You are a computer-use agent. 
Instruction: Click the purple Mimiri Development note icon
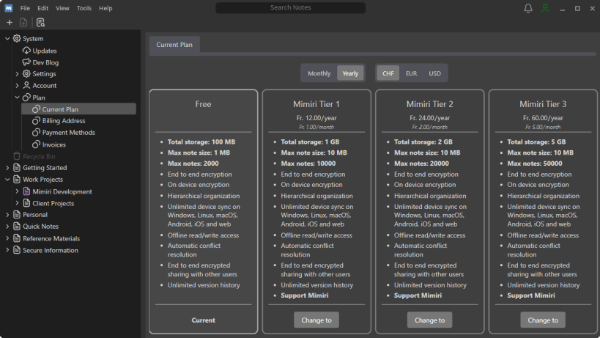pos(26,191)
